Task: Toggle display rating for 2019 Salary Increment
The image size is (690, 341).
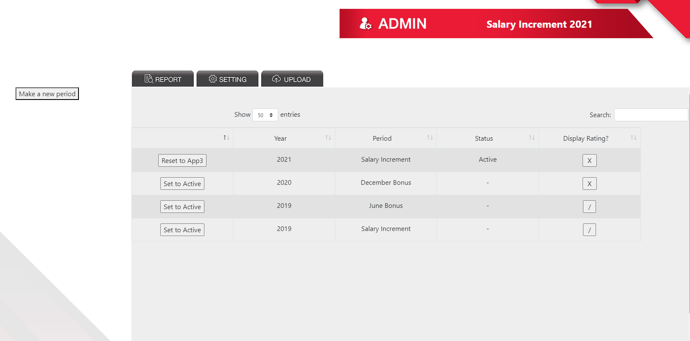Action: [x=589, y=230]
